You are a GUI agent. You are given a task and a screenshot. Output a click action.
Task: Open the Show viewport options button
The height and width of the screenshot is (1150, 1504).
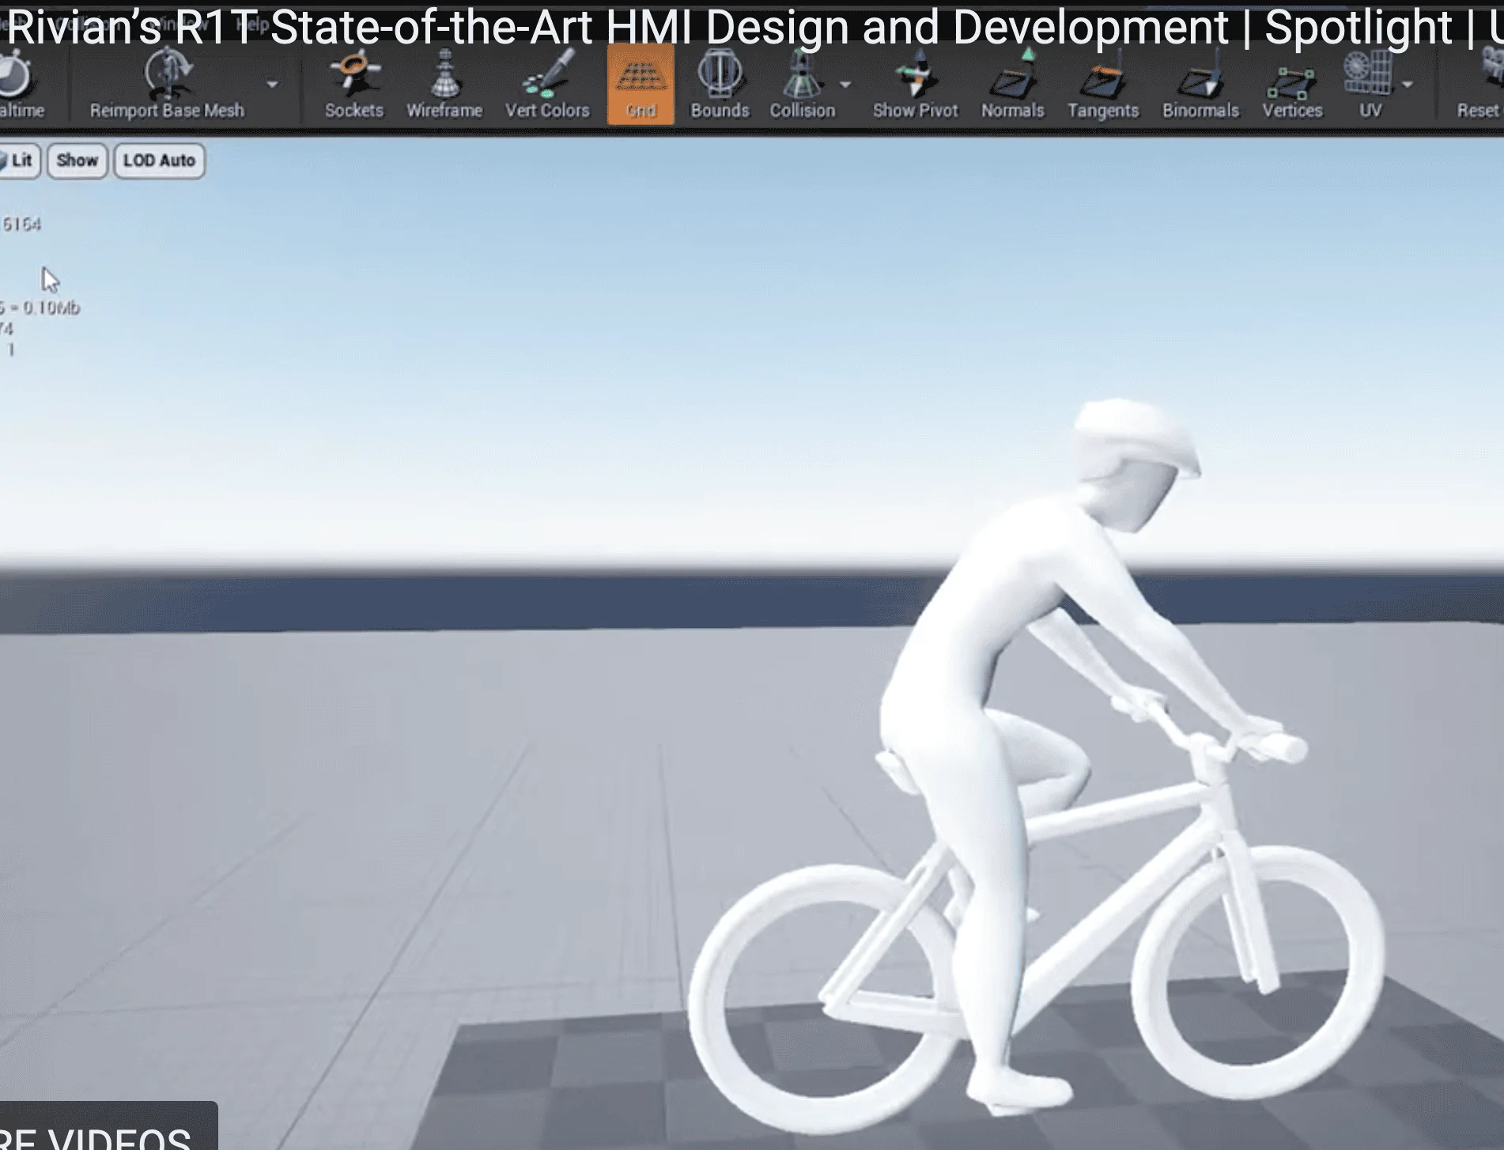(x=77, y=161)
